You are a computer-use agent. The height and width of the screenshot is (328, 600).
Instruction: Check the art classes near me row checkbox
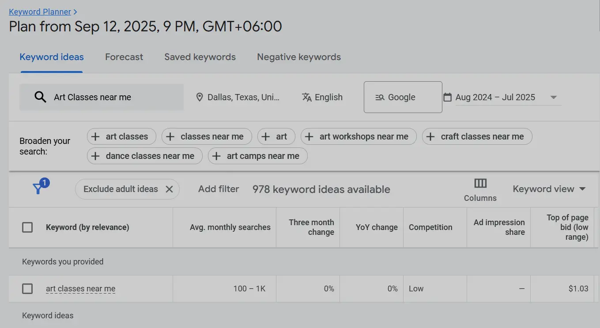pos(27,289)
